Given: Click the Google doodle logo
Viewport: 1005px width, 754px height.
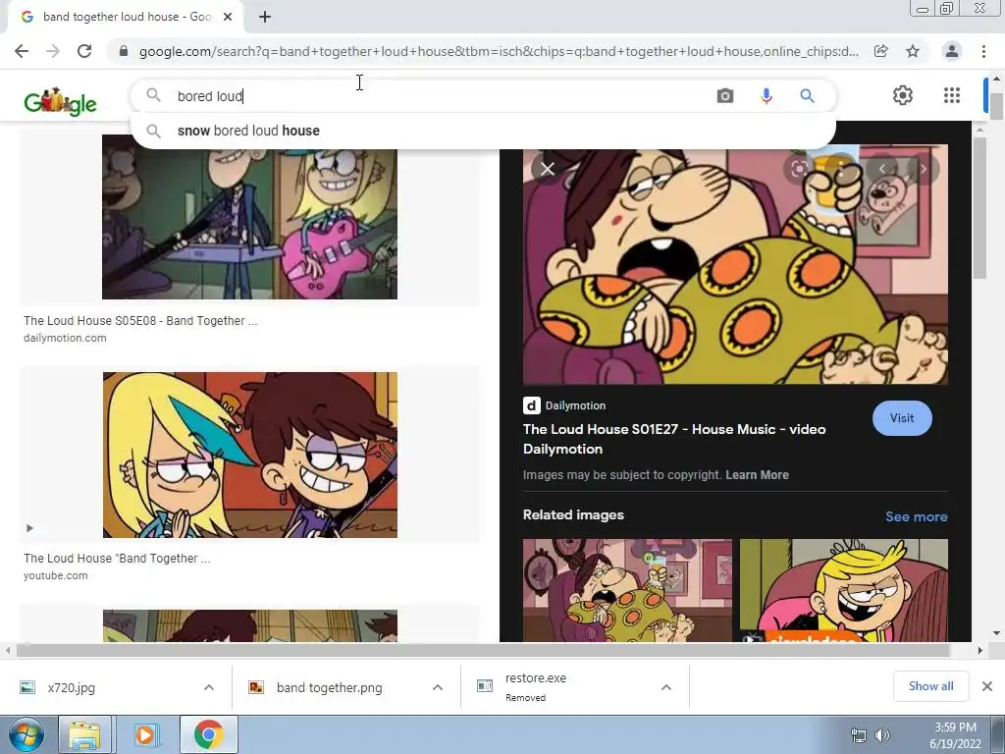Looking at the screenshot, I should click(x=60, y=101).
